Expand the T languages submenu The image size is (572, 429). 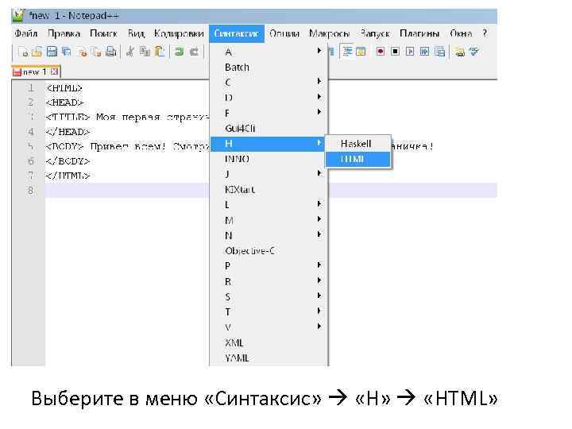tap(269, 312)
